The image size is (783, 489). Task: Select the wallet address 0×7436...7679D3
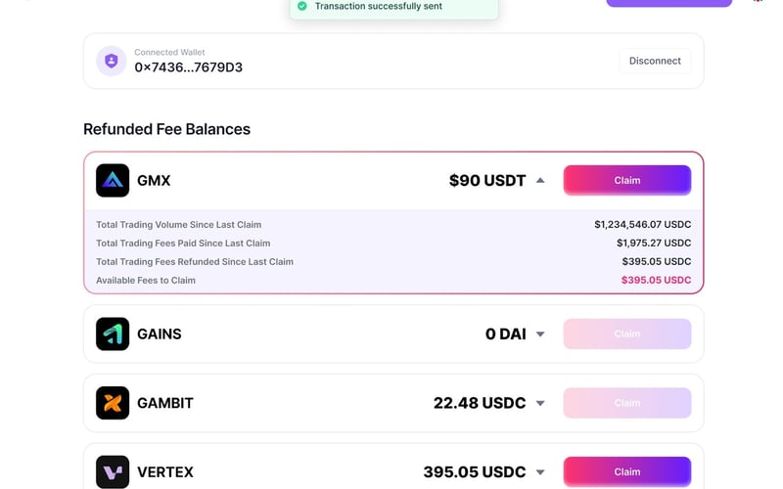click(x=188, y=67)
